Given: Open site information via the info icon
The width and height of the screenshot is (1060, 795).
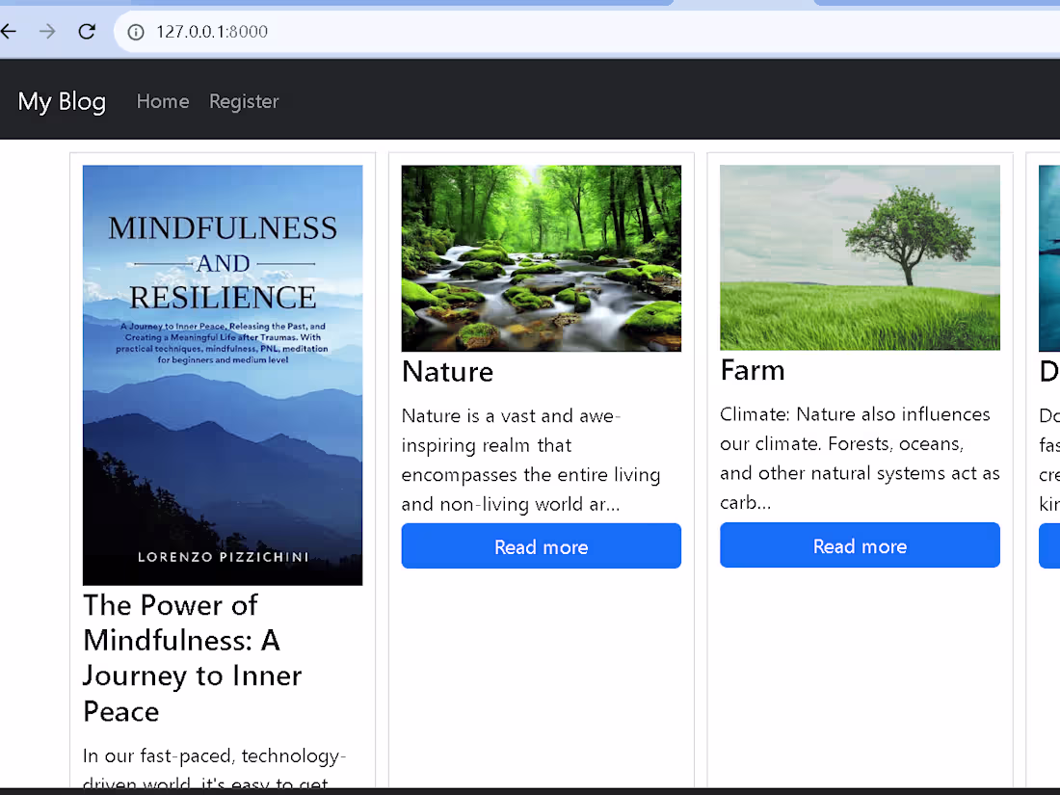Looking at the screenshot, I should [x=135, y=31].
